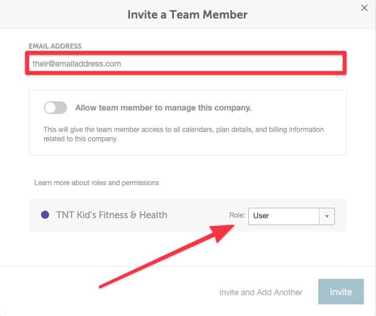Screen dimensions: 376x316
Task: Click the white knob of the manage-company switch
Action: (x=50, y=108)
